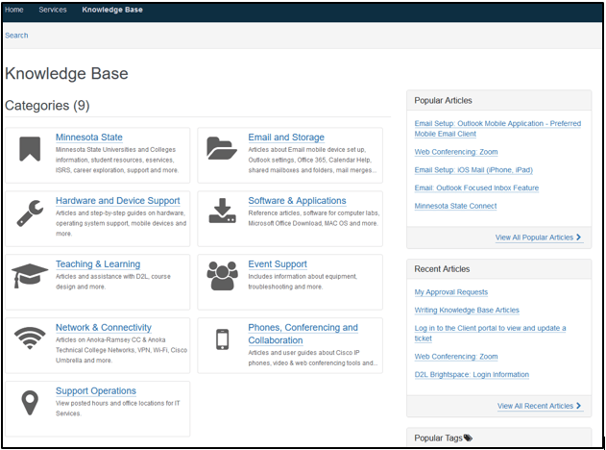Click the Wi-Fi icon for Network & Connectivity
The width and height of the screenshot is (606, 450).
[x=30, y=339]
